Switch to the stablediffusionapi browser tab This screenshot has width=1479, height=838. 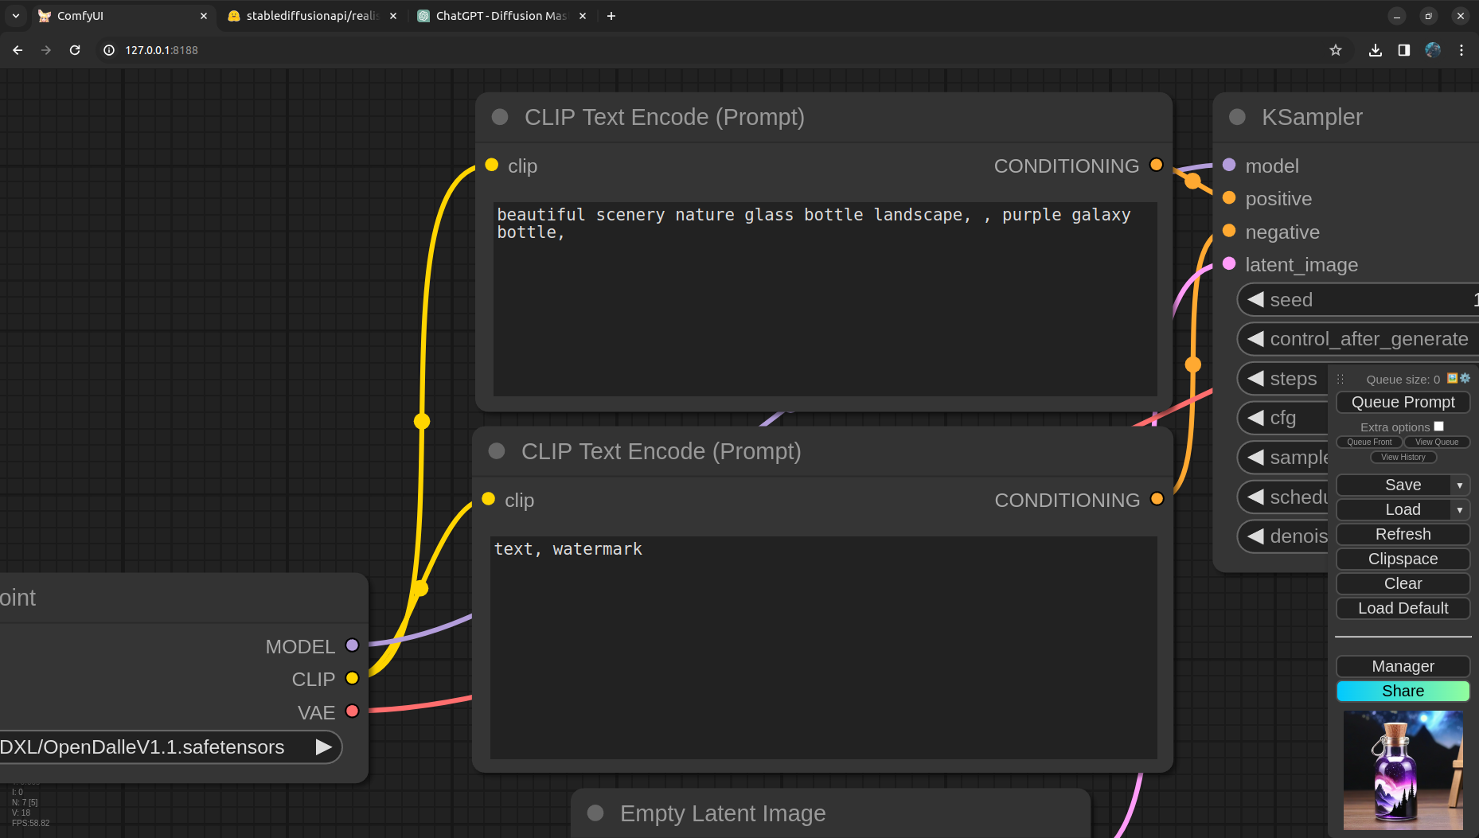[x=311, y=16]
